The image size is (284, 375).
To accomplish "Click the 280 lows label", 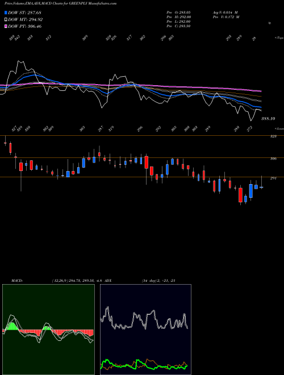I will point(237,129).
